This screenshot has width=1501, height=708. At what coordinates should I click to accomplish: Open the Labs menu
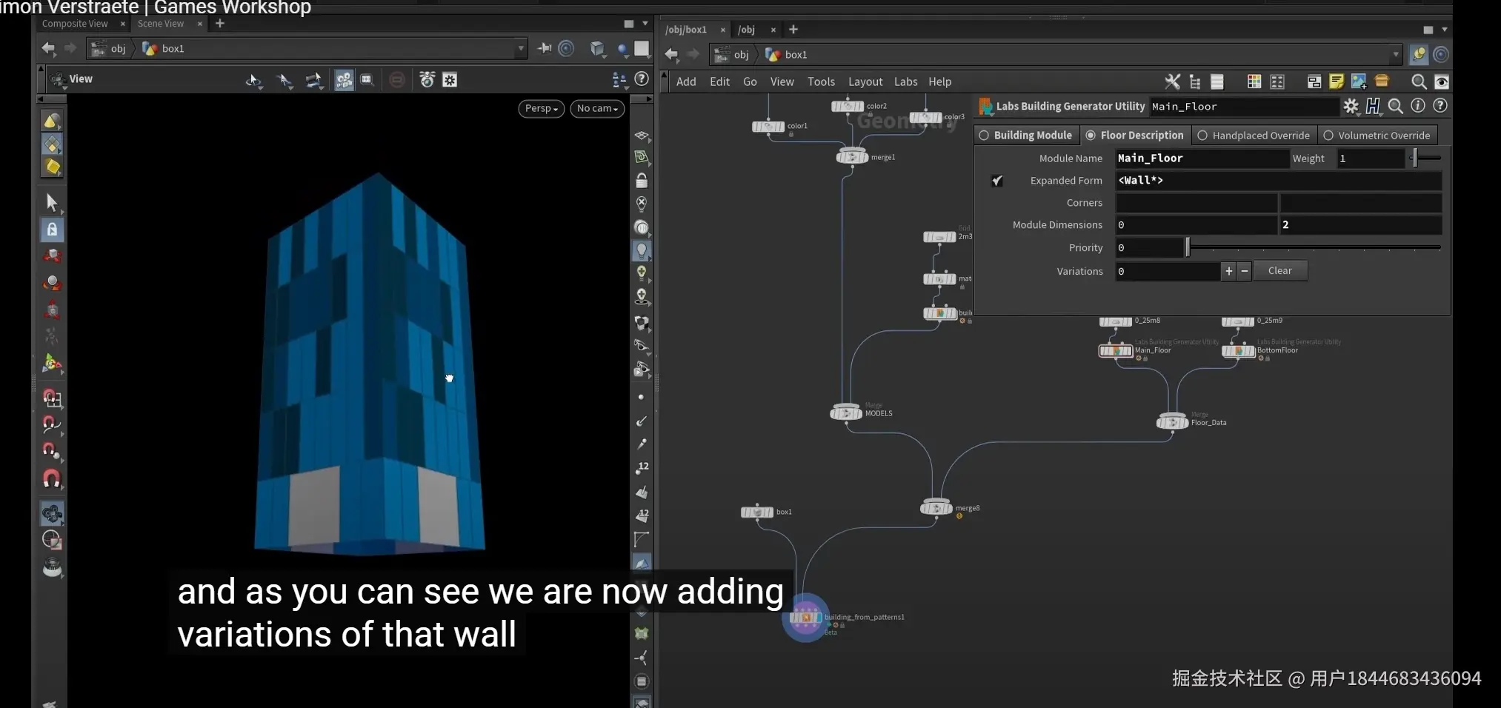click(905, 81)
